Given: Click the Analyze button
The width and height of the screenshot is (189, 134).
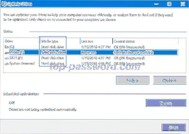Looking at the screenshot, I should 132,80.
